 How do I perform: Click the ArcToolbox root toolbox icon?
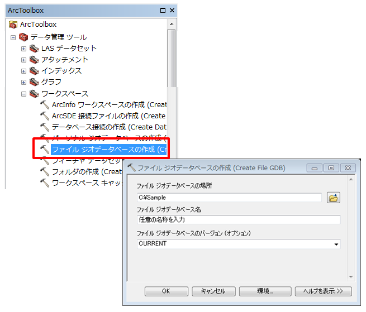click(x=13, y=25)
